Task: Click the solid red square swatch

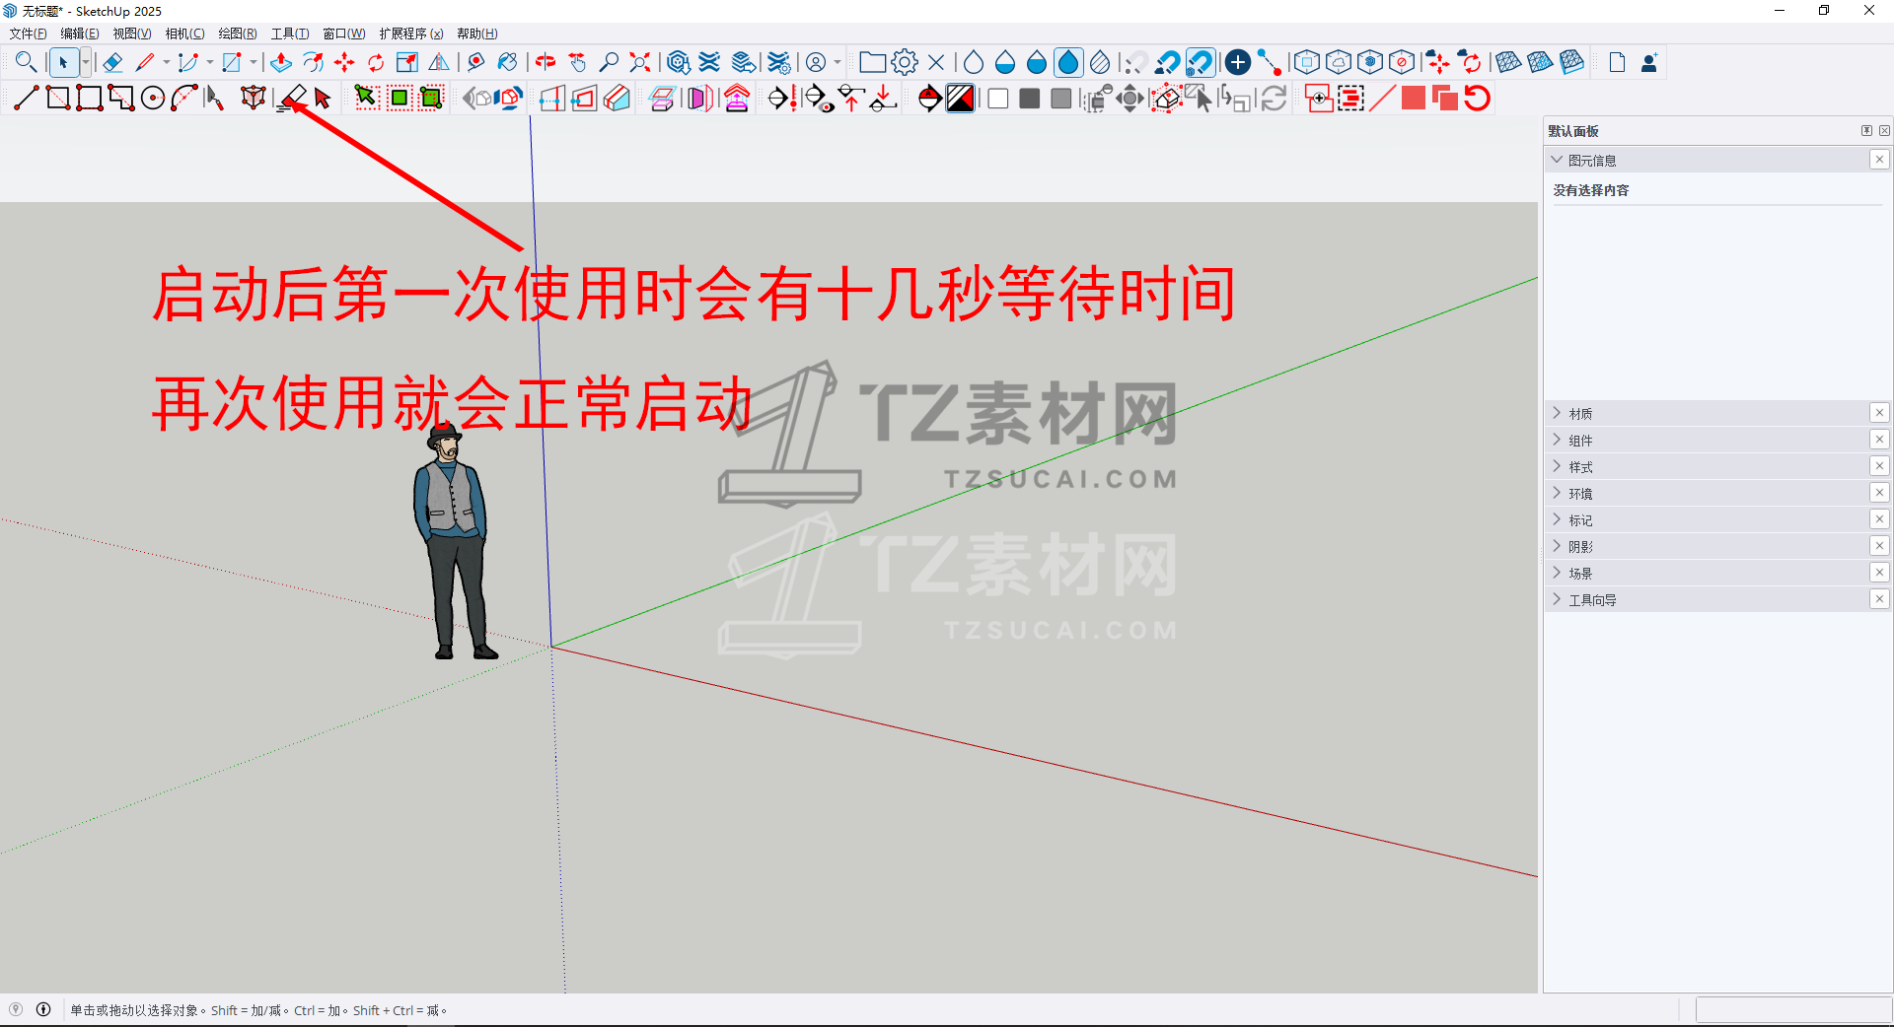Action: coord(1414,99)
